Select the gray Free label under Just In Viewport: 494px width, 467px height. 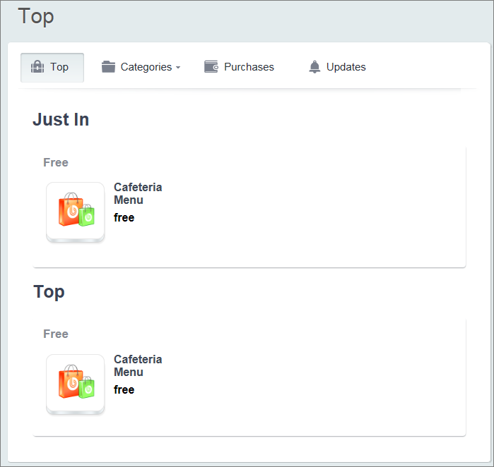point(56,162)
